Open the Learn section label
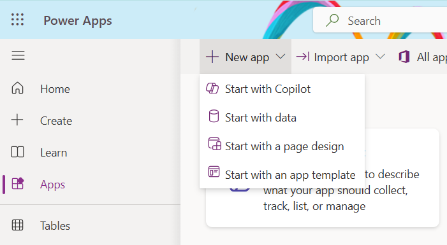 click(x=54, y=153)
